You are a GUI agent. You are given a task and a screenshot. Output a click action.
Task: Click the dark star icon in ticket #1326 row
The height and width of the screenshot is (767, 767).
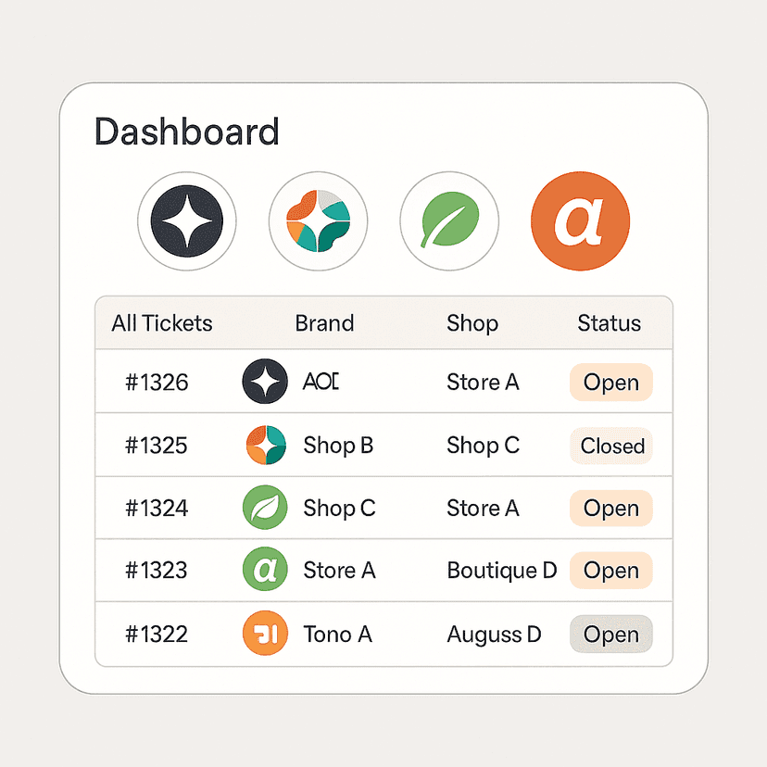pyautogui.click(x=265, y=383)
